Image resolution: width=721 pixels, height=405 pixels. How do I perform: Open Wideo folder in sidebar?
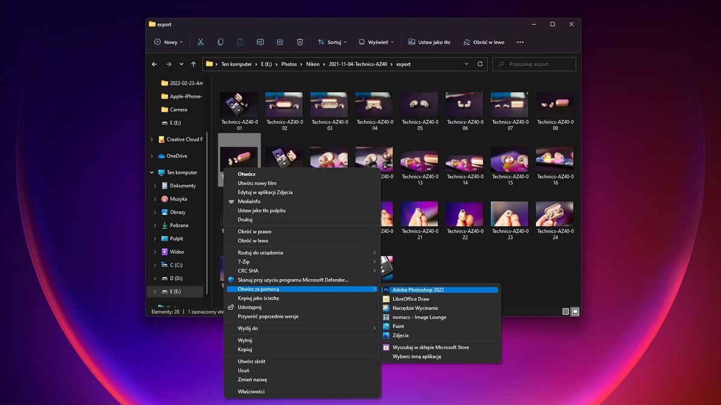pyautogui.click(x=172, y=252)
